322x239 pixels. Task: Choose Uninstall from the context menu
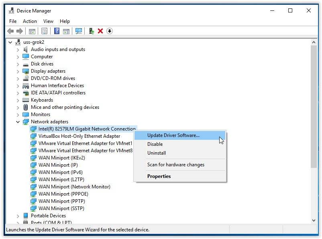[x=180, y=153]
